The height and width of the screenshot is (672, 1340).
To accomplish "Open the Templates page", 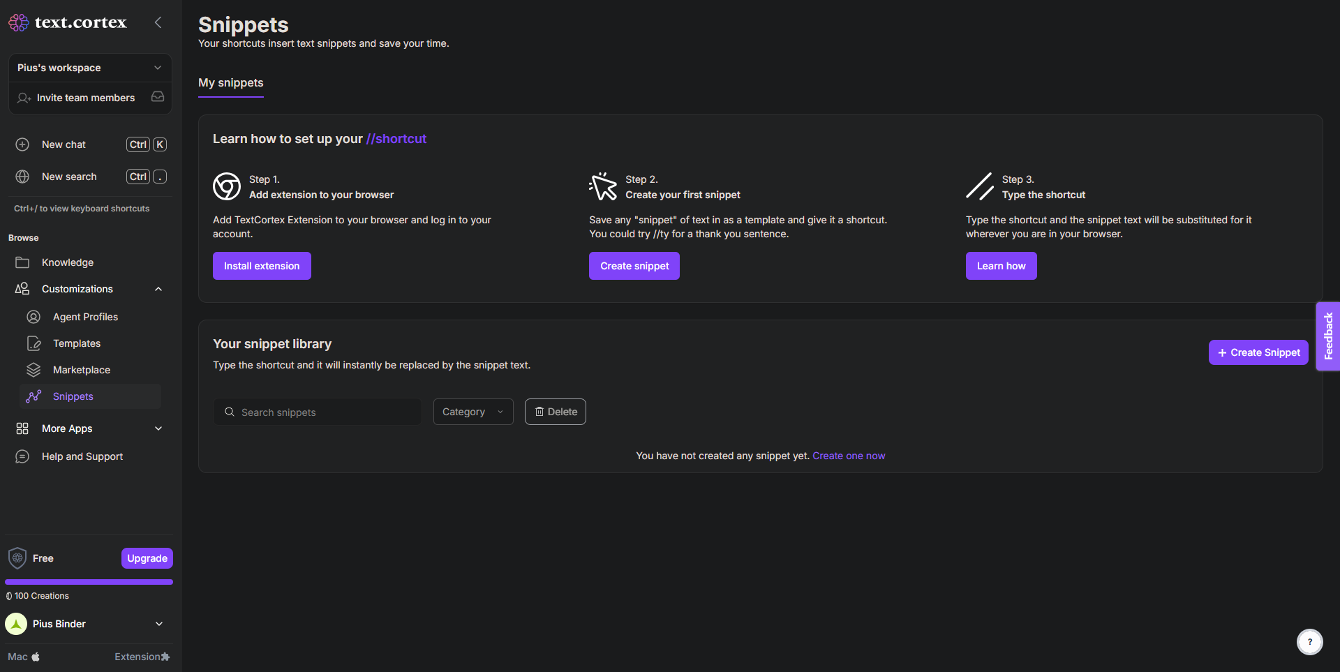I will pos(77,343).
